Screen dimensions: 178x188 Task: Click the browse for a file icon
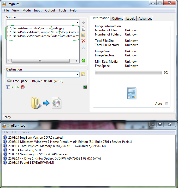coord(83,28)
